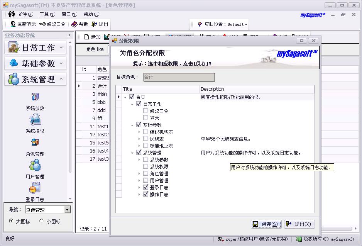Open the 工具(T) menu

tap(47, 14)
